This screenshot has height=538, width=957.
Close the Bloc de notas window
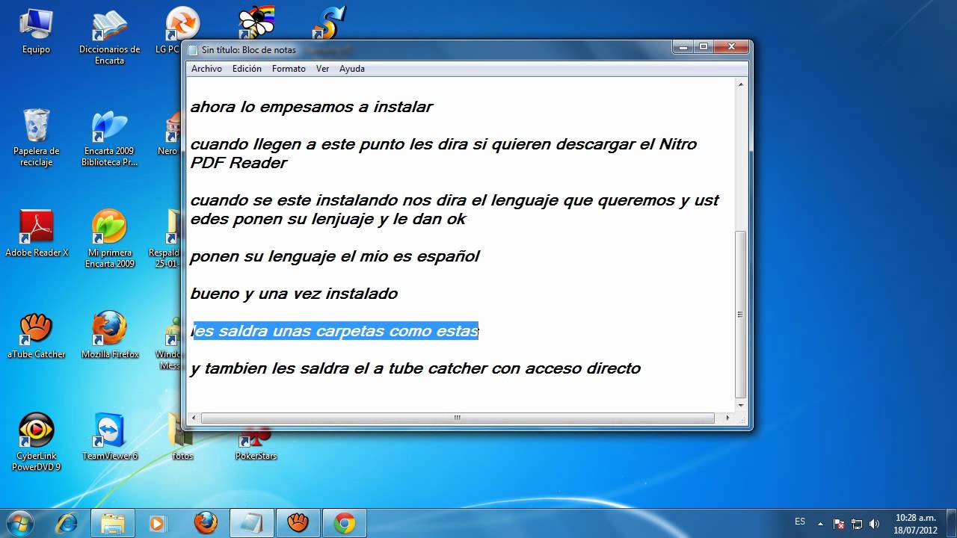(730, 47)
